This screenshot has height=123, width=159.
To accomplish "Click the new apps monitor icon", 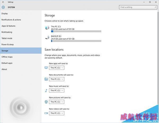I will (46, 68).
